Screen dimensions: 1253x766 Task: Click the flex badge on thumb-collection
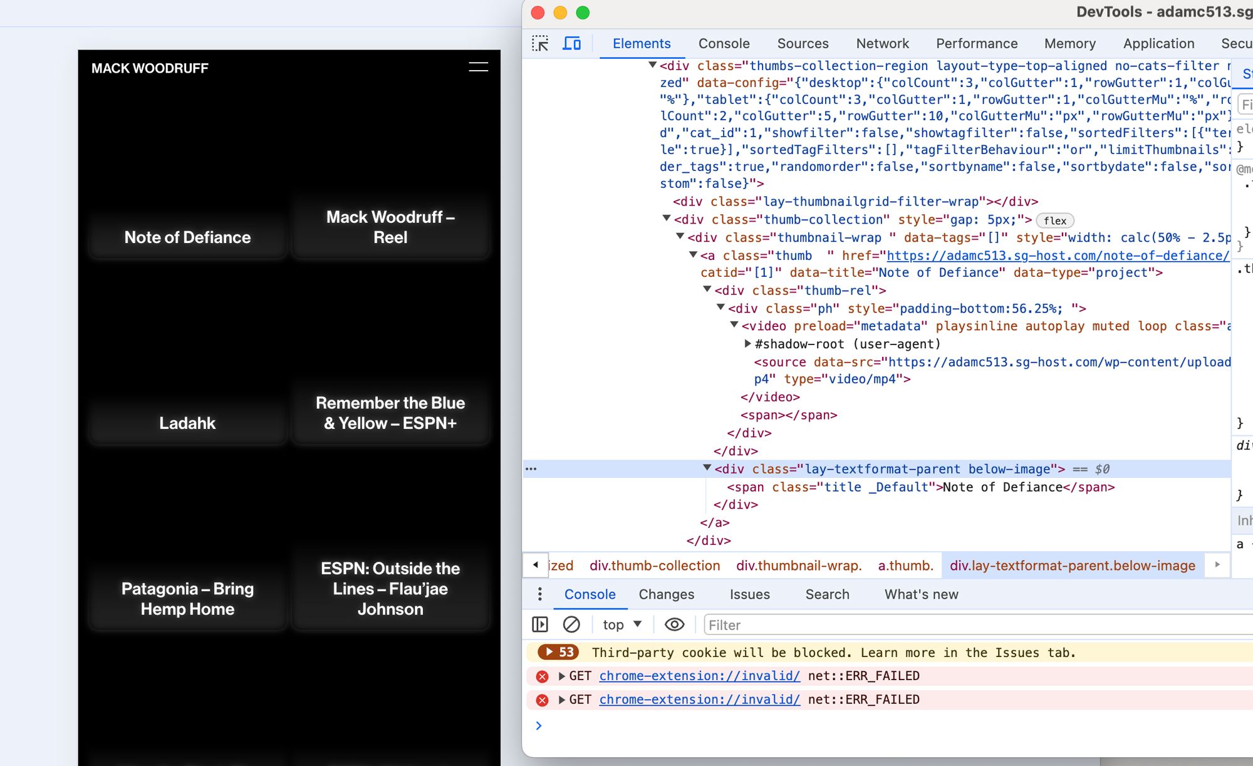click(1055, 220)
